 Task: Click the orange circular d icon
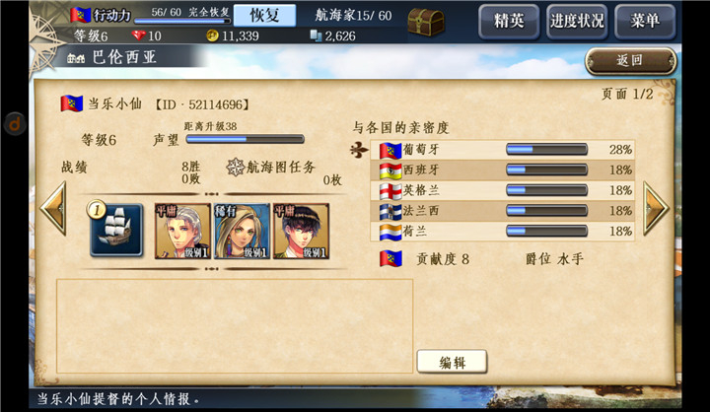pos(15,123)
